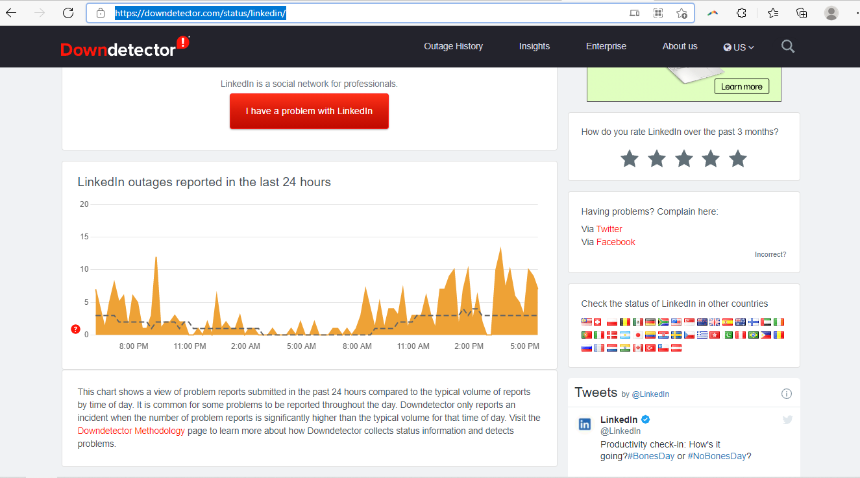Click the colorful boomerang extension icon

713,13
